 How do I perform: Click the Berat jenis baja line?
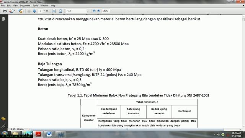65,85
